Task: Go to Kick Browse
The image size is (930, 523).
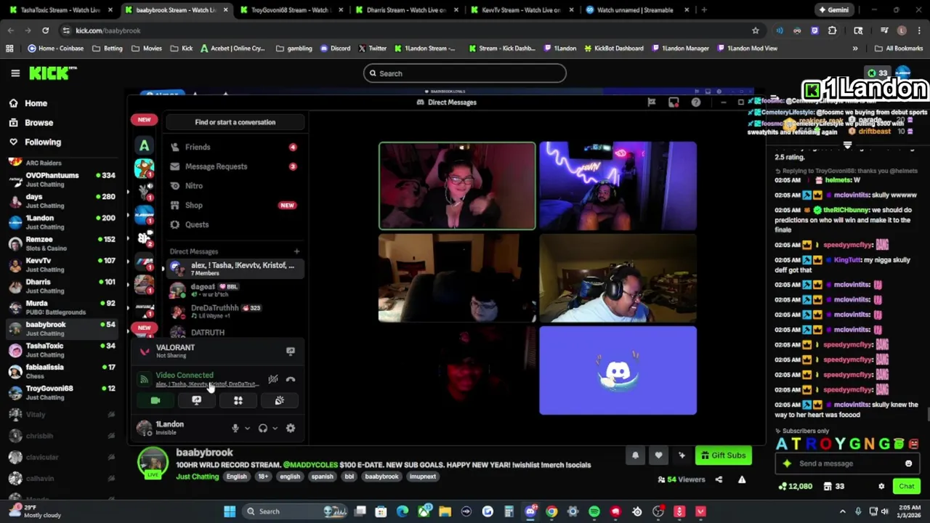Action: point(31,123)
